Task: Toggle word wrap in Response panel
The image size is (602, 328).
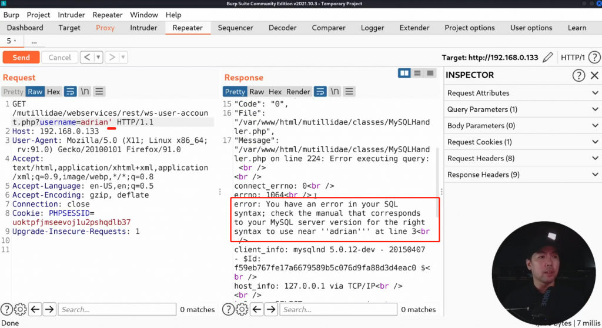Action: pyautogui.click(x=320, y=92)
